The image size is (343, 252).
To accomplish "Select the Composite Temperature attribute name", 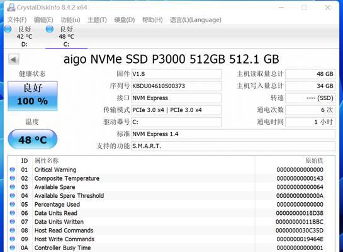I will coord(67,178).
